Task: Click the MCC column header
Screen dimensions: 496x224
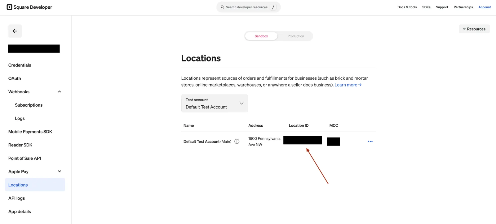Action: (x=334, y=125)
